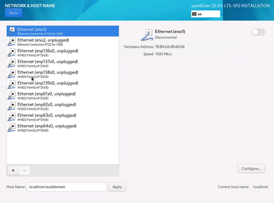
Task: Open the Configure... dialog
Action: [x=251, y=168]
